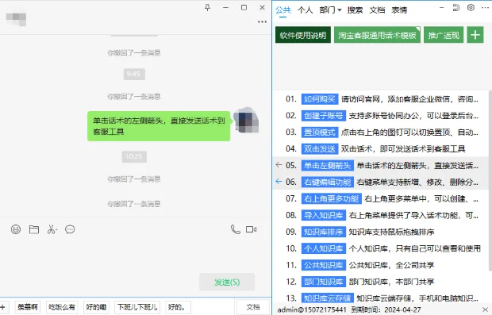Click the left arrow beside script 06

click(279, 182)
